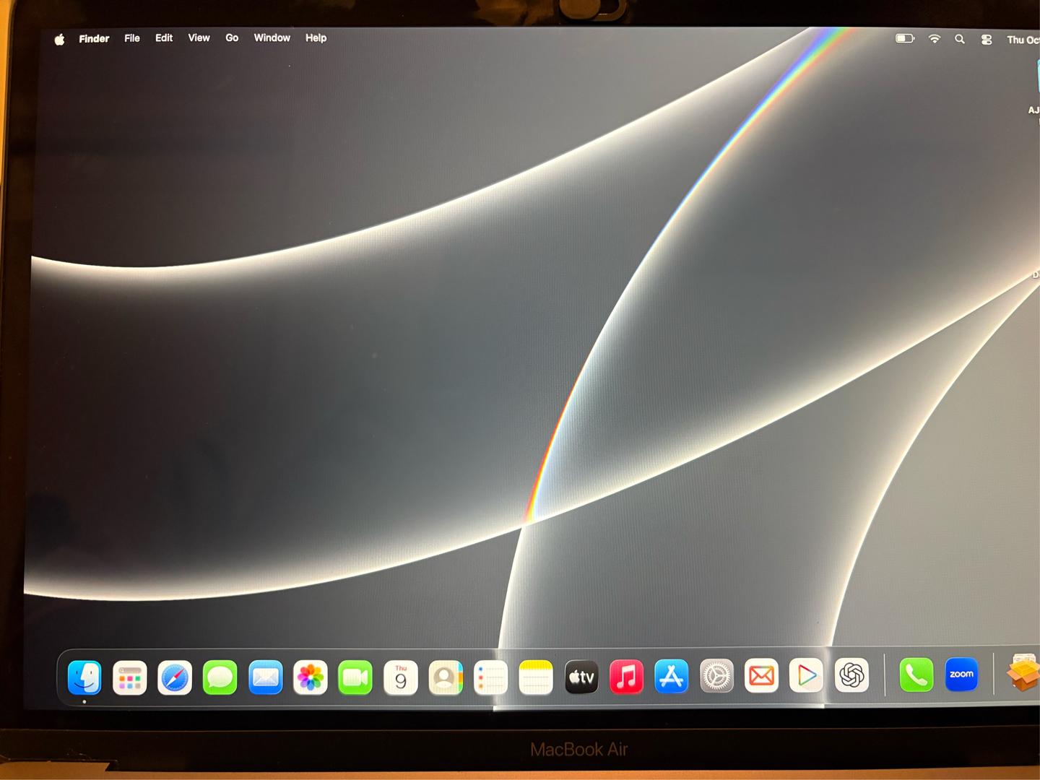Click the Spotlight search magnifier
This screenshot has height=780, width=1040.
960,39
